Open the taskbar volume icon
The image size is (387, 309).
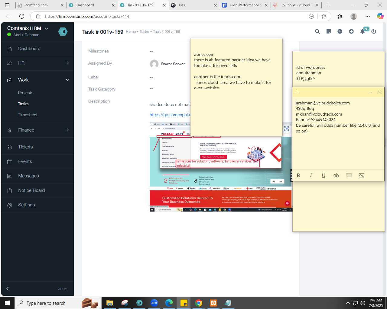[362, 303]
